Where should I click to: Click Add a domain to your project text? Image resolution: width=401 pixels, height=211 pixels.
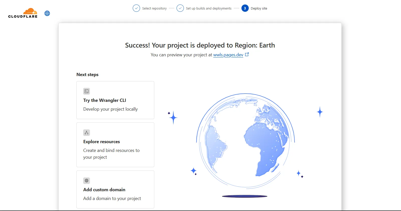tap(112, 198)
